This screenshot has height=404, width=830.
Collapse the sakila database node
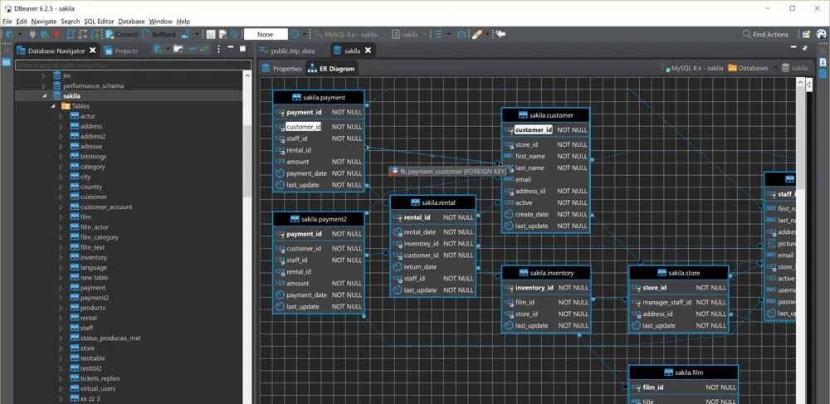tap(44, 95)
